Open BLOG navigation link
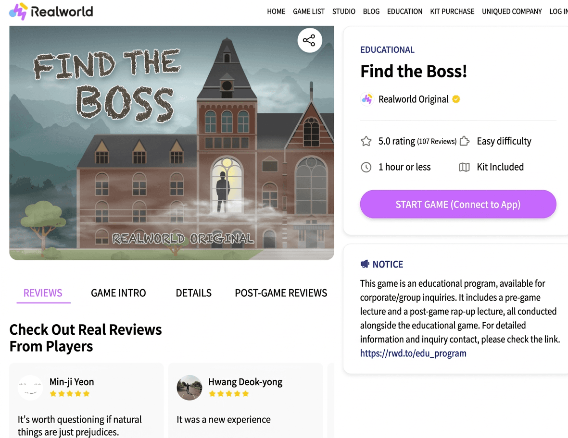 coord(371,12)
